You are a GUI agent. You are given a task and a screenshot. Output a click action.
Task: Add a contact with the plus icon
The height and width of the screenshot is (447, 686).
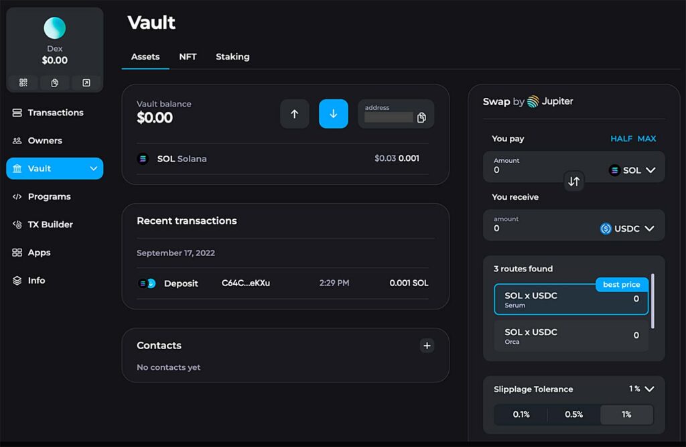click(x=427, y=346)
